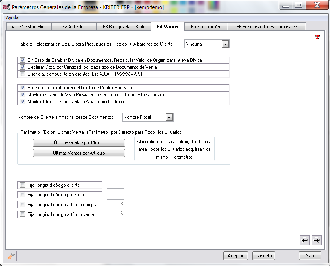330x266 pixels.
Task: Go to the F2 Artículos tab
Action: click(74, 27)
